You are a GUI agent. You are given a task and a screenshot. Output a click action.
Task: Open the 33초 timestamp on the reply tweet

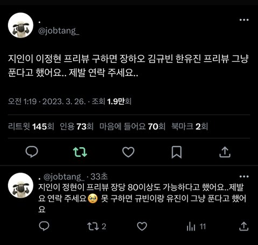[99, 177]
